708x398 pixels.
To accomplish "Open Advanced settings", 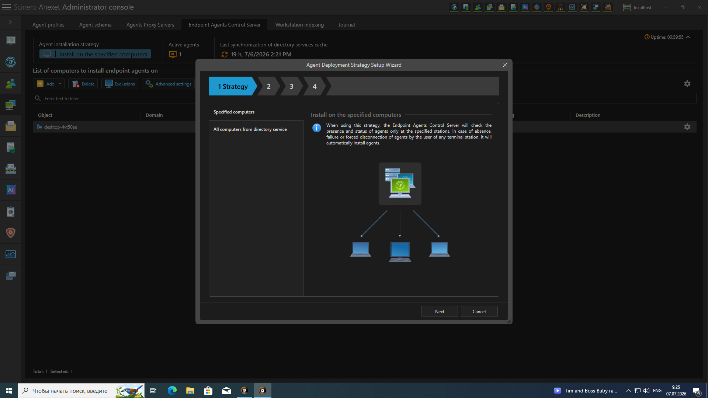I will [168, 84].
